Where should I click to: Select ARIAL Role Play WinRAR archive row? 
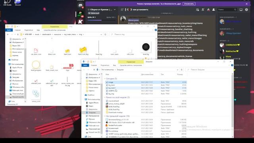click(x=146, y=107)
